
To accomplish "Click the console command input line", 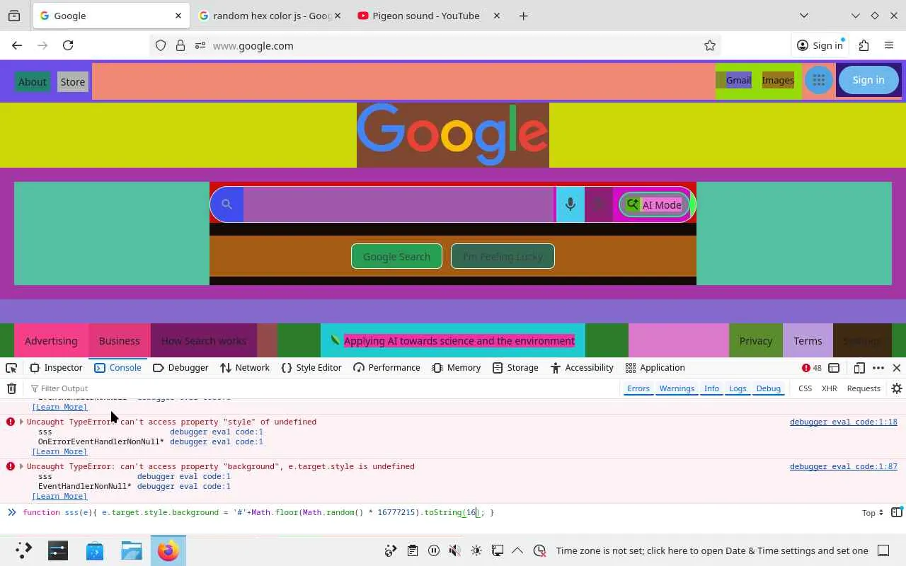I will coord(439,512).
